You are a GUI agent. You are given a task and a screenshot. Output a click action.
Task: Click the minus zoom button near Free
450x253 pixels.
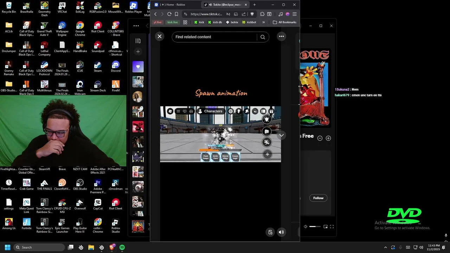coord(320,138)
